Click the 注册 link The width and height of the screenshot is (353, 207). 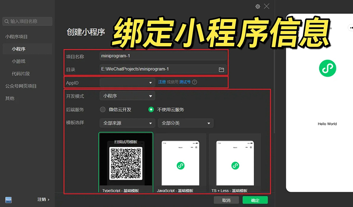coord(162,82)
